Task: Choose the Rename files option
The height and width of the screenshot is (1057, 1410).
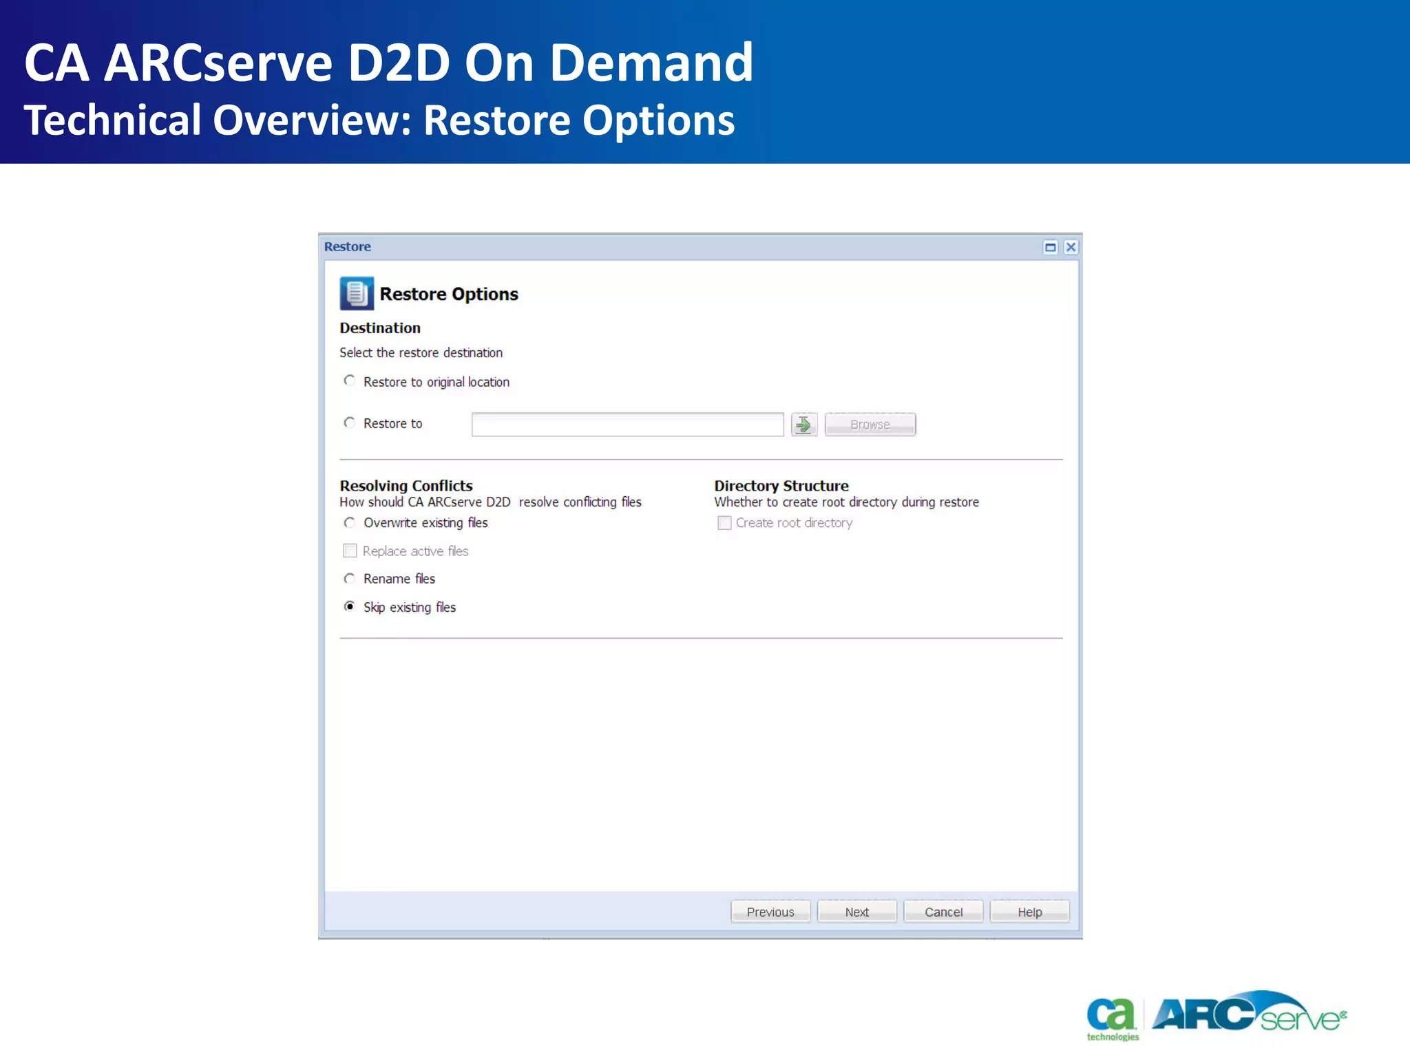Action: click(x=350, y=579)
